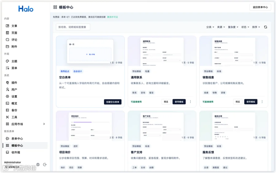Open the 菜单 menu list icon
Image resolution: width=276 pixels, height=173 pixels.
[7, 68]
